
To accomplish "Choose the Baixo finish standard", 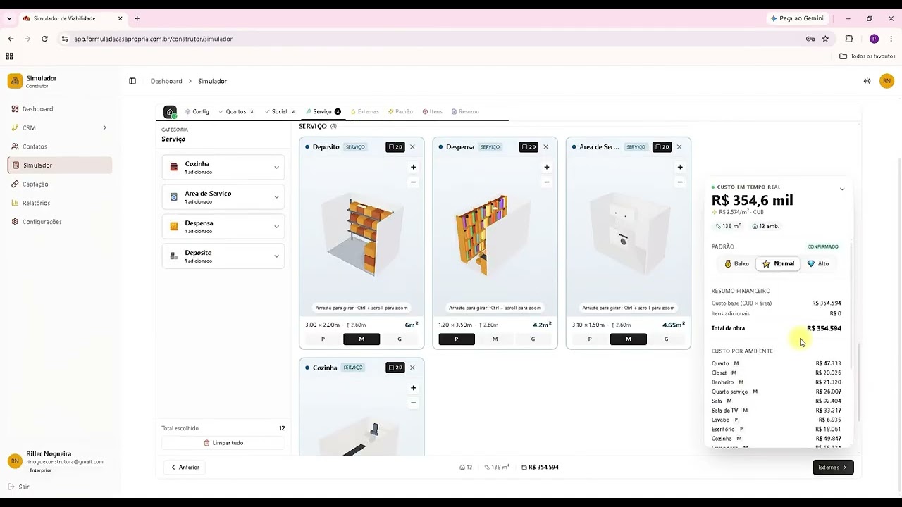I will tap(736, 264).
